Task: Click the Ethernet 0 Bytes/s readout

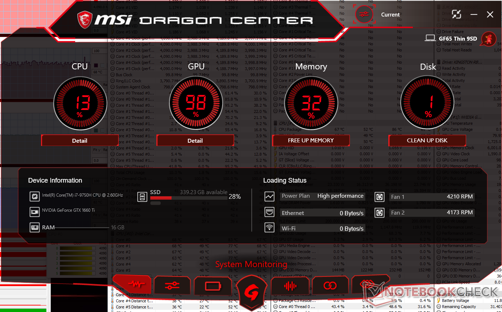Action: (x=323, y=213)
